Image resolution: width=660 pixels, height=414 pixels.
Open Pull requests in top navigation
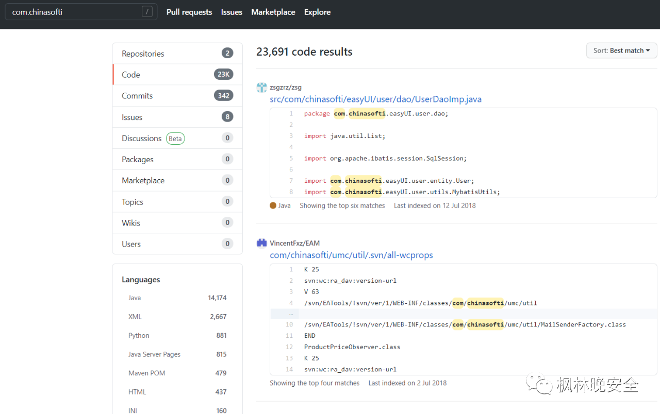[x=189, y=12]
